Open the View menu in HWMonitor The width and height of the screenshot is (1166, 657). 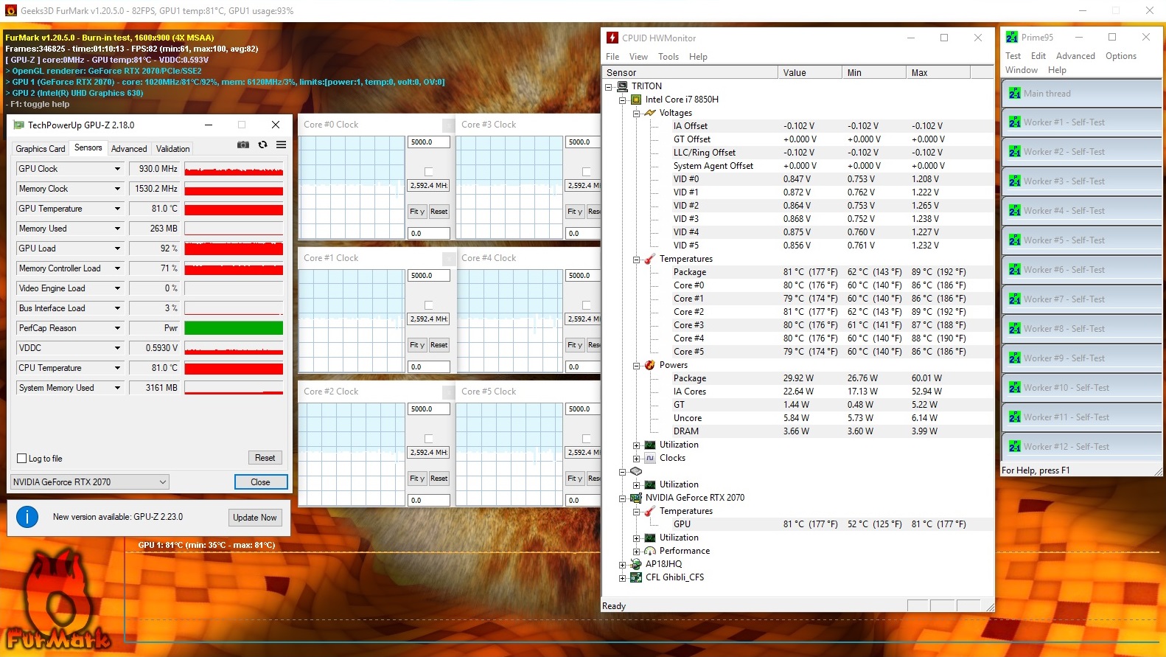click(x=638, y=57)
